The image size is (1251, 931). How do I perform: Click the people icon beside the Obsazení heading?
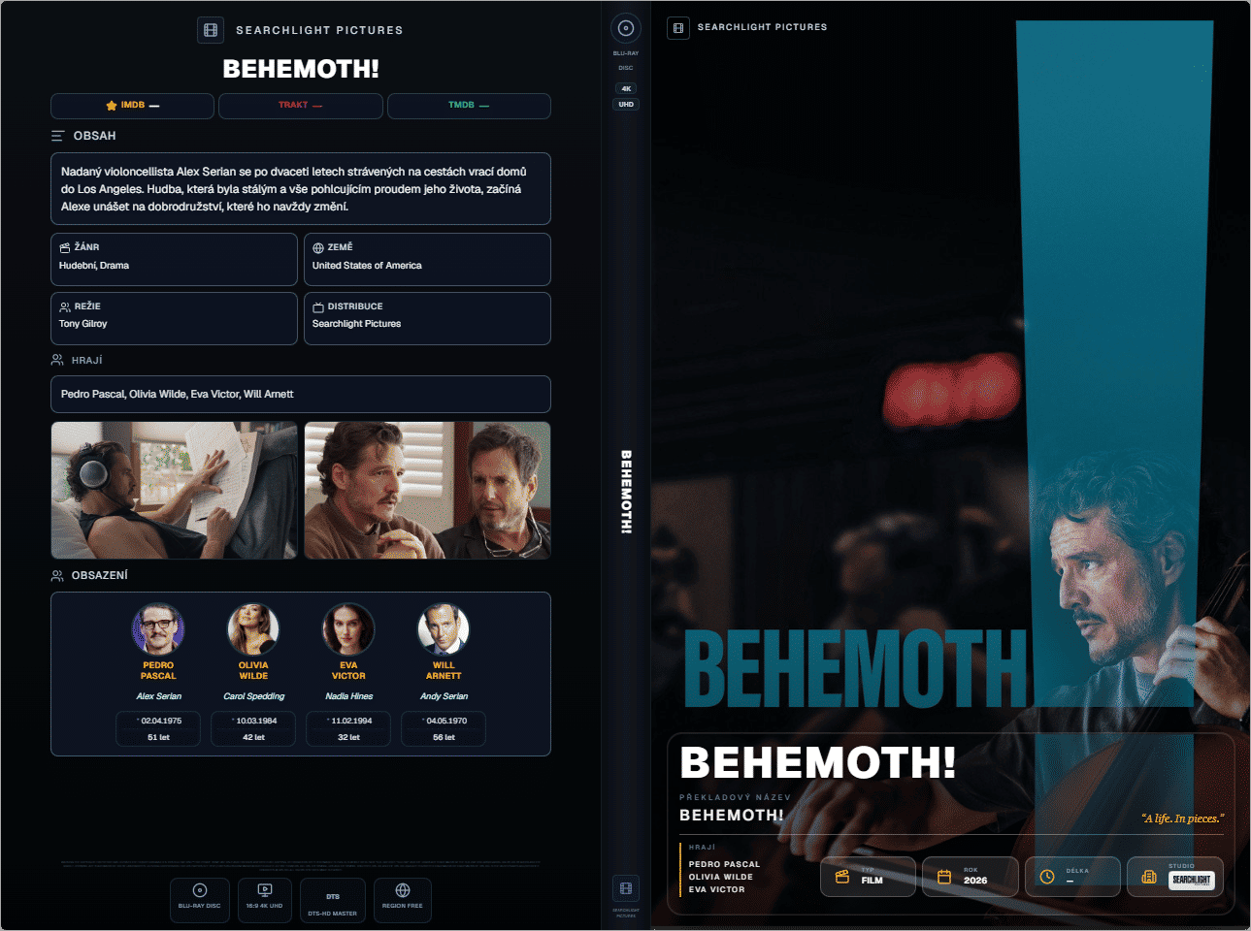pos(57,575)
